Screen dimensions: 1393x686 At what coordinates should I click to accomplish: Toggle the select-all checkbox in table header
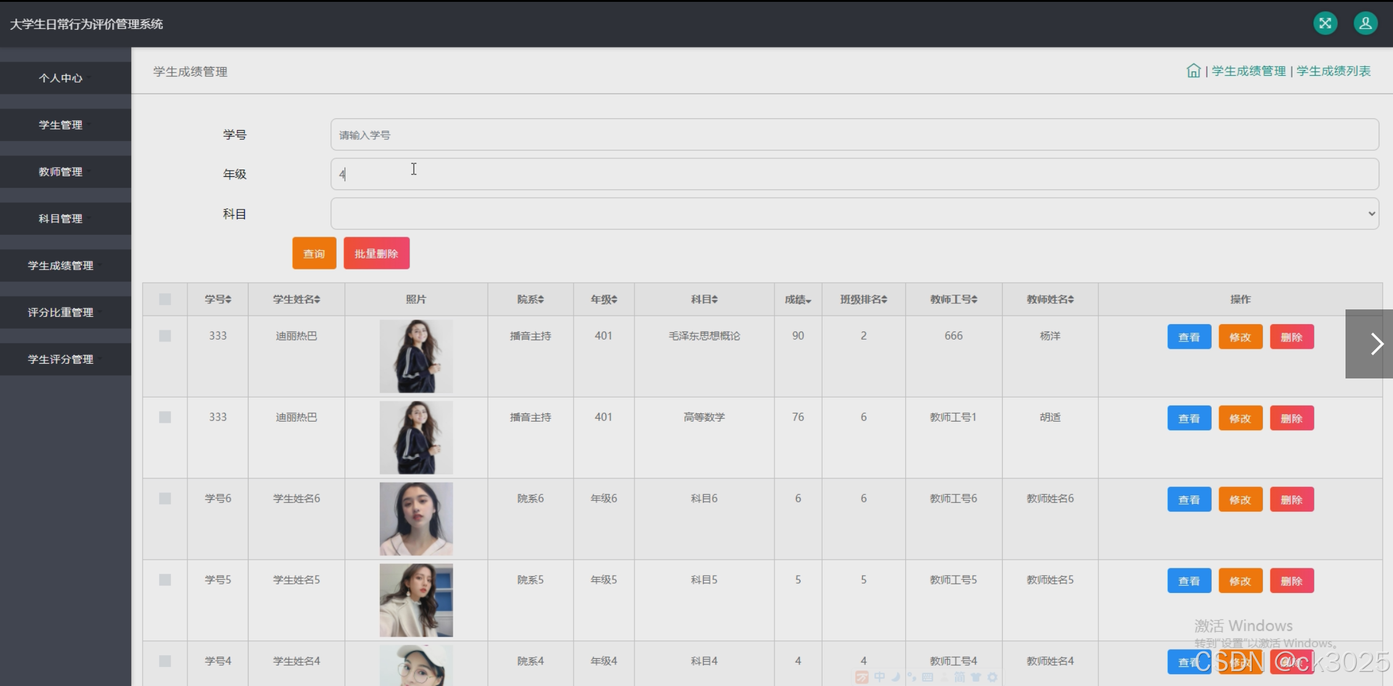tap(165, 300)
